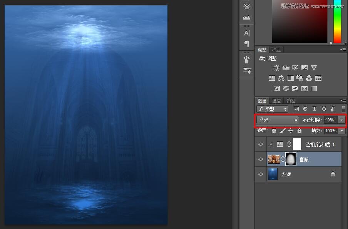Filter layers by shape layers
The image size is (348, 229).
(324, 109)
